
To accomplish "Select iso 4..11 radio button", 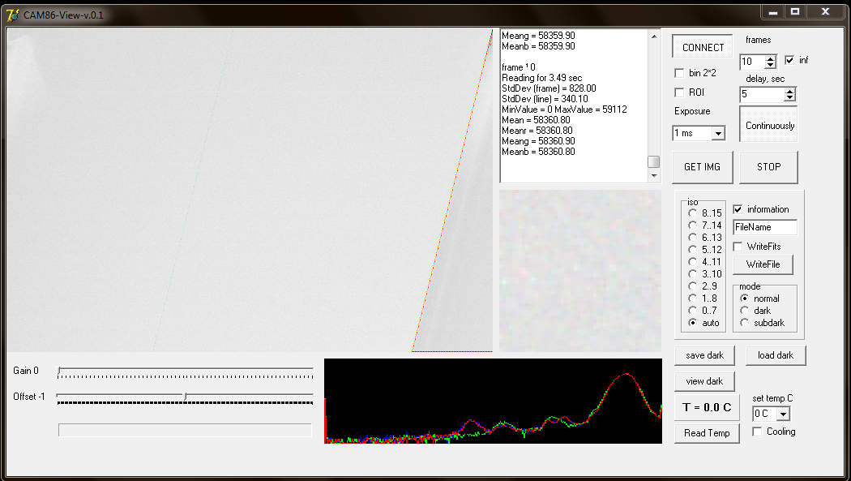I will click(x=692, y=262).
